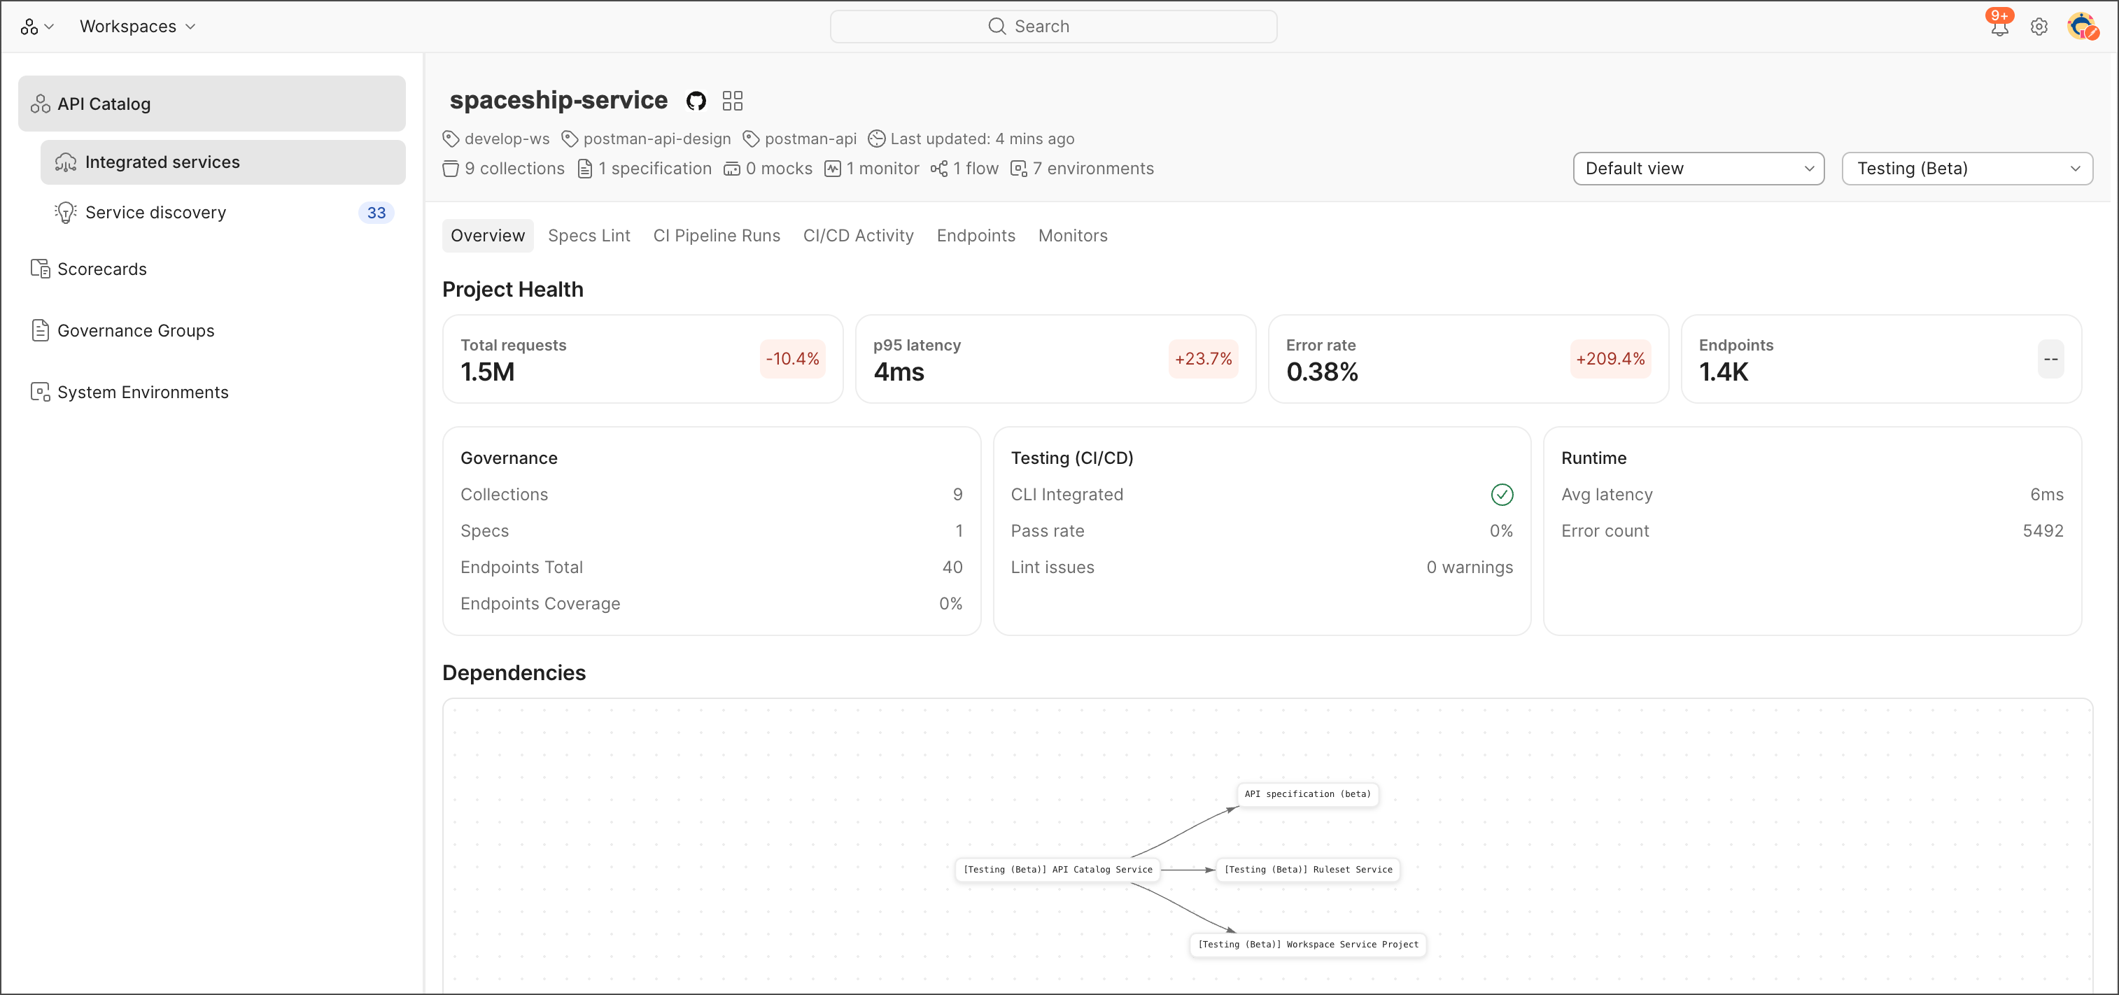Select the Ruleset Service dependency node
This screenshot has width=2119, height=995.
[1308, 869]
